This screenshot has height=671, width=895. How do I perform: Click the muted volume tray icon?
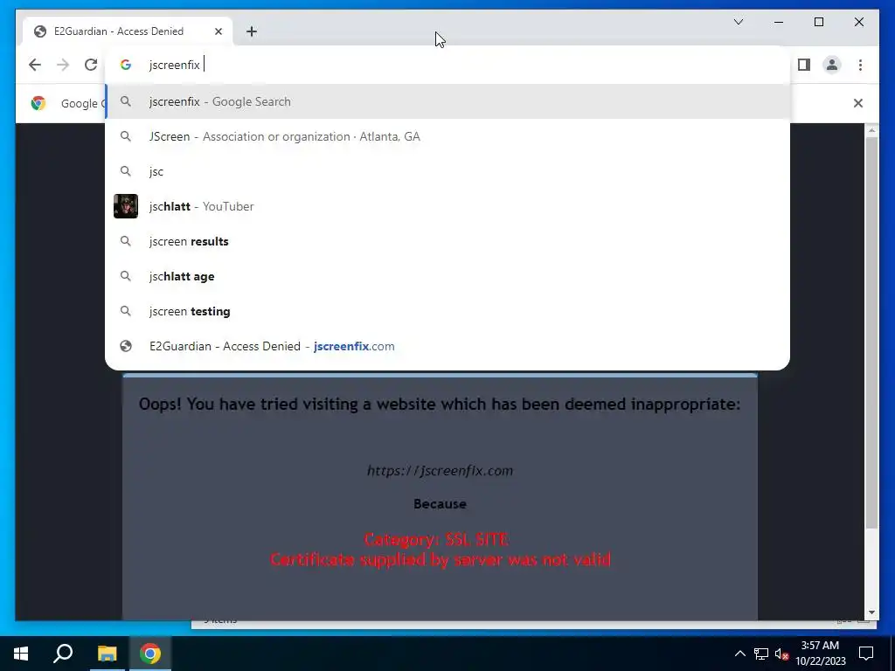click(781, 654)
